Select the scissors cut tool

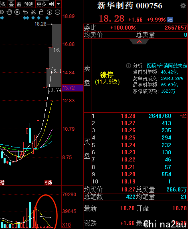(33, 12)
